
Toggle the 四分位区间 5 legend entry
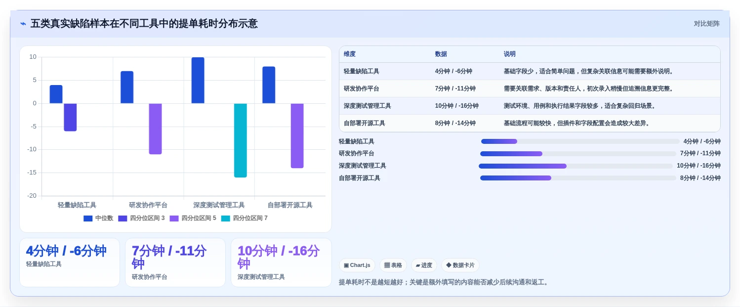pos(193,219)
